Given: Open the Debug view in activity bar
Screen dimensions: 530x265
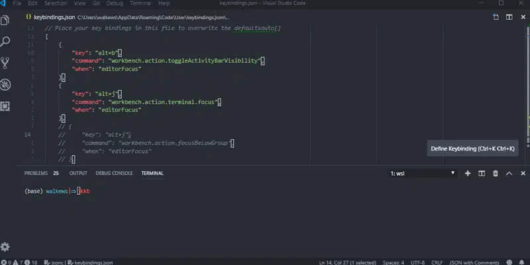Looking at the screenshot, I should [5, 85].
